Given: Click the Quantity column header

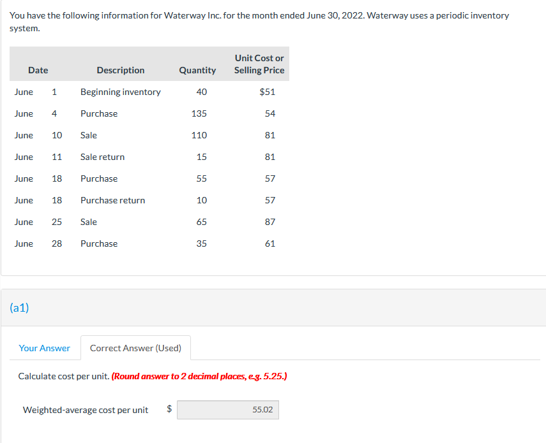Looking at the screenshot, I should click(x=197, y=70).
